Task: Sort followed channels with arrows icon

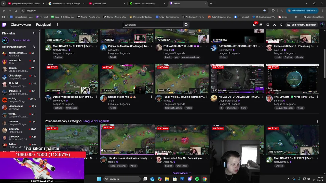Action: [x=34, y=47]
